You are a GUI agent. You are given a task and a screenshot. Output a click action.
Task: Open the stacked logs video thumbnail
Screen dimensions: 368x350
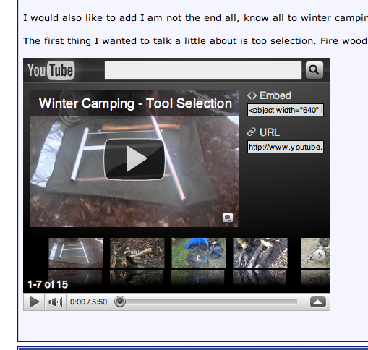coord(260,253)
